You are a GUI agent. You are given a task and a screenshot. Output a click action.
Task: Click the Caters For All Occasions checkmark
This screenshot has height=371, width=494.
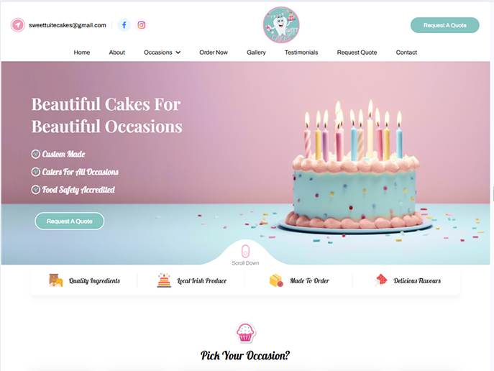(36, 172)
